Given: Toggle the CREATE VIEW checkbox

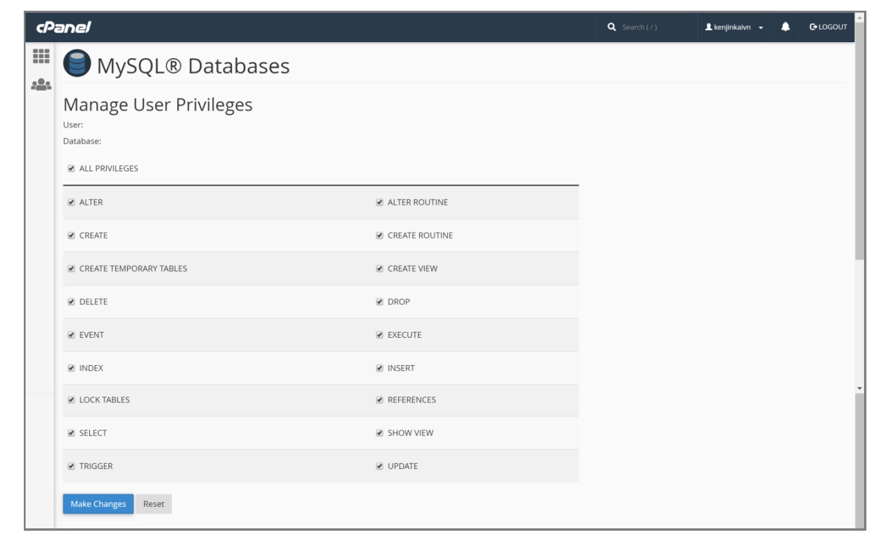Looking at the screenshot, I should (379, 269).
